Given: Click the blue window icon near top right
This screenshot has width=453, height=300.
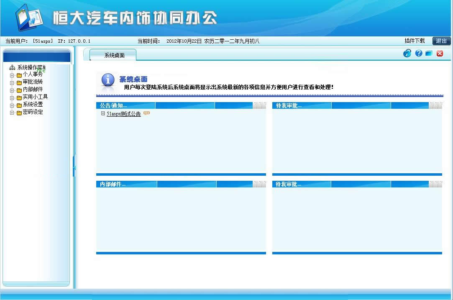Looking at the screenshot, I should pyautogui.click(x=429, y=54).
